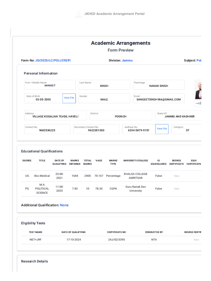
Task: Select the Contact No. field
Action: click(47, 129)
